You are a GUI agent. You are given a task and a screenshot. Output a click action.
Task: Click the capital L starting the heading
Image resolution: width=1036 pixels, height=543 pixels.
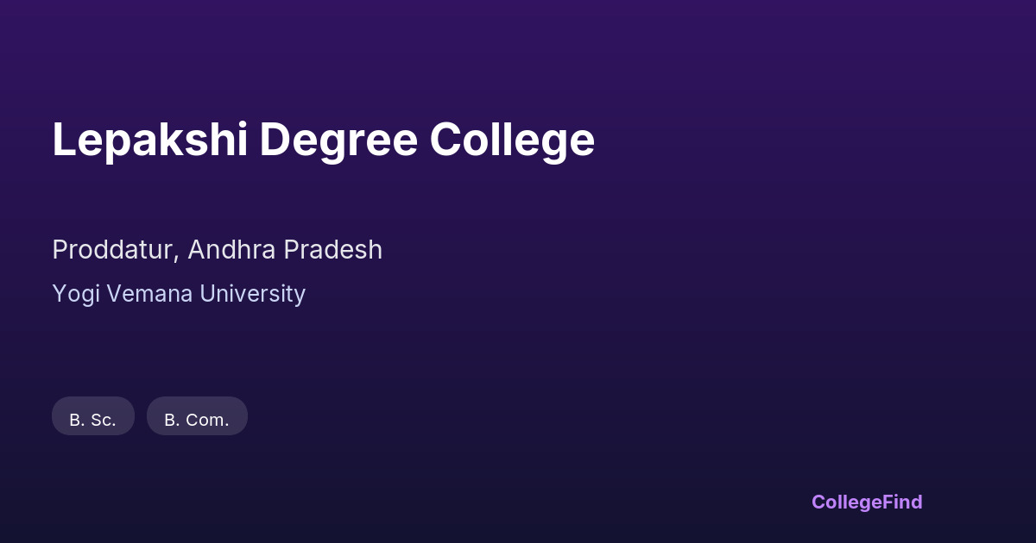click(64, 140)
